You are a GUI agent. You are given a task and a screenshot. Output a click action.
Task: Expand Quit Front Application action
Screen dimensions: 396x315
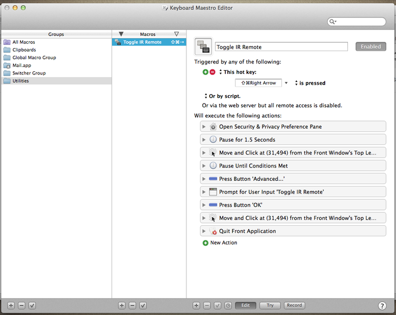point(204,231)
